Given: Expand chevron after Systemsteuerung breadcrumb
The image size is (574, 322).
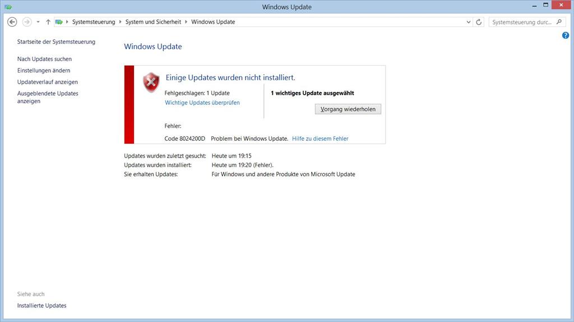Looking at the screenshot, I should point(120,22).
